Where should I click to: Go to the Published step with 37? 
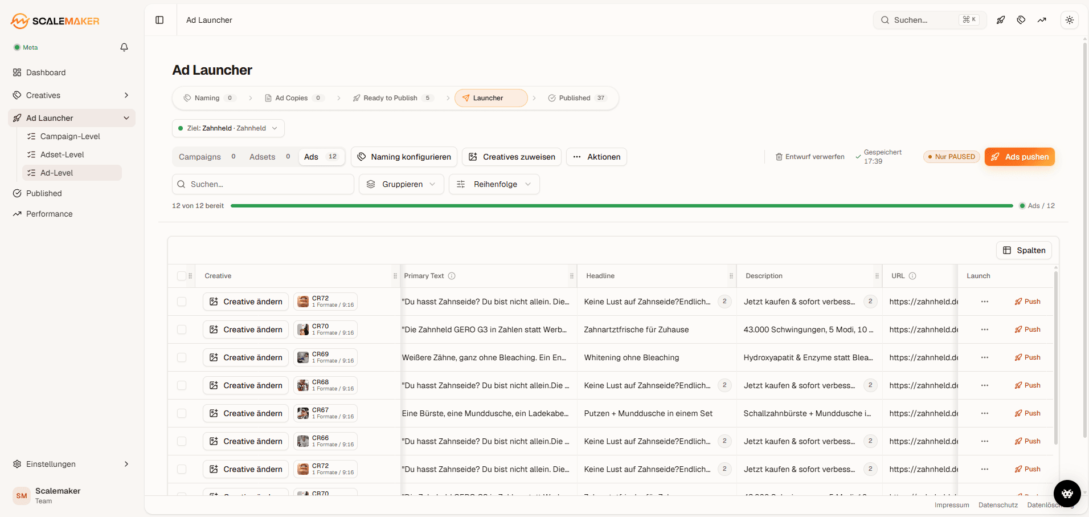pos(578,98)
